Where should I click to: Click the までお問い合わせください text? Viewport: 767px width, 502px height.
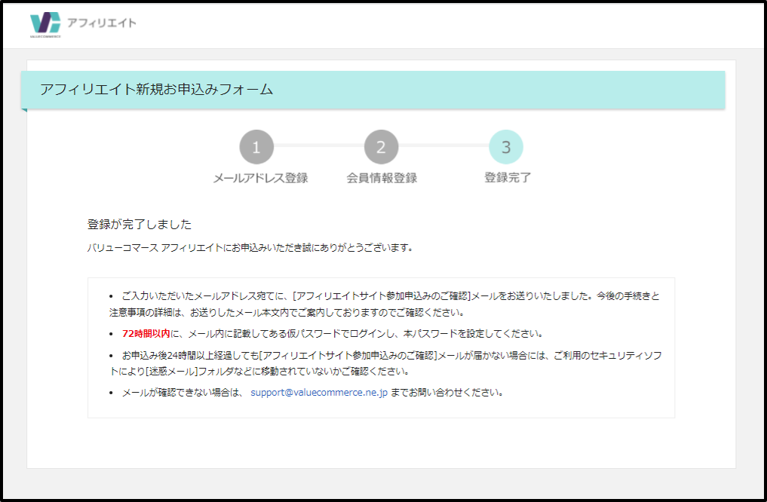pyautogui.click(x=446, y=393)
